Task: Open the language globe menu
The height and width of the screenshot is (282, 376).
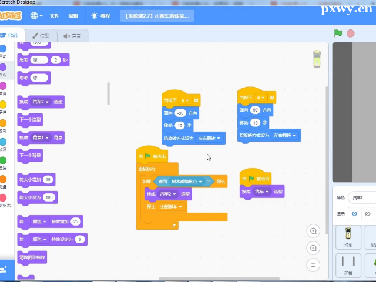Action: pyautogui.click(x=36, y=15)
